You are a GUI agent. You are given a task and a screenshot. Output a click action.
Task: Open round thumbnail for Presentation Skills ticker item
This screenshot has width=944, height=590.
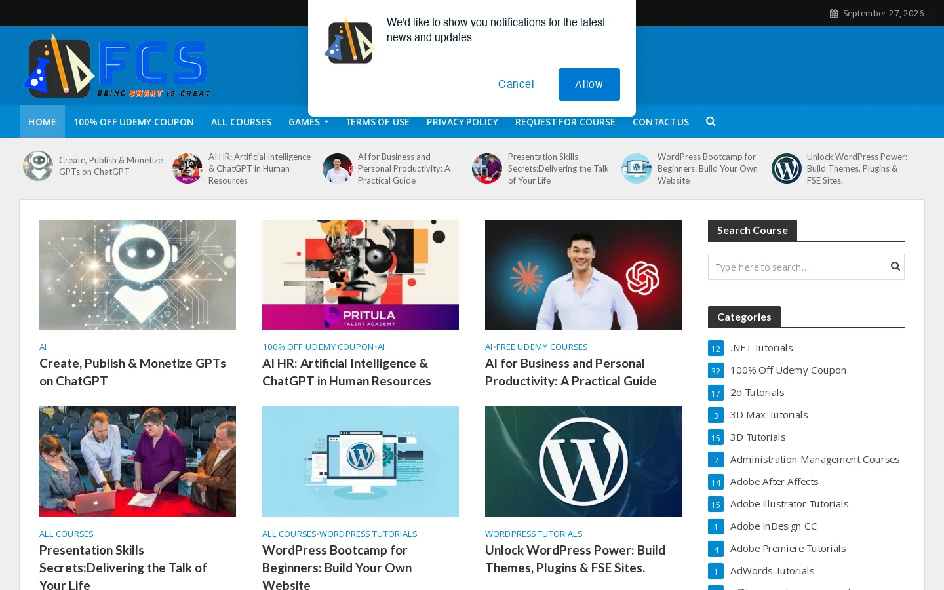click(x=487, y=168)
